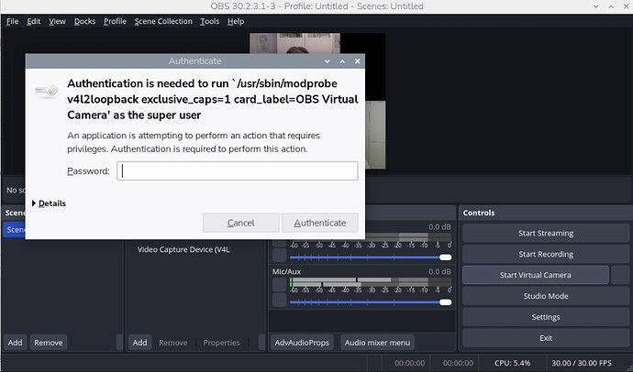Focus the Password input field
This screenshot has width=633, height=372.
[237, 171]
